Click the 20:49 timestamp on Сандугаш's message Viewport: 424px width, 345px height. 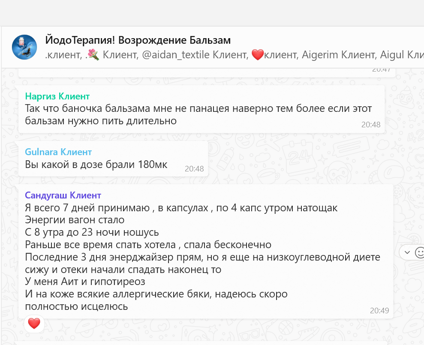pyautogui.click(x=379, y=310)
